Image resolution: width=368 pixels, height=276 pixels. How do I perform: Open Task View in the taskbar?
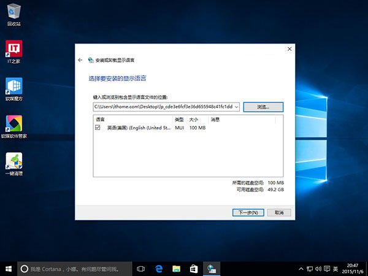[140, 269]
